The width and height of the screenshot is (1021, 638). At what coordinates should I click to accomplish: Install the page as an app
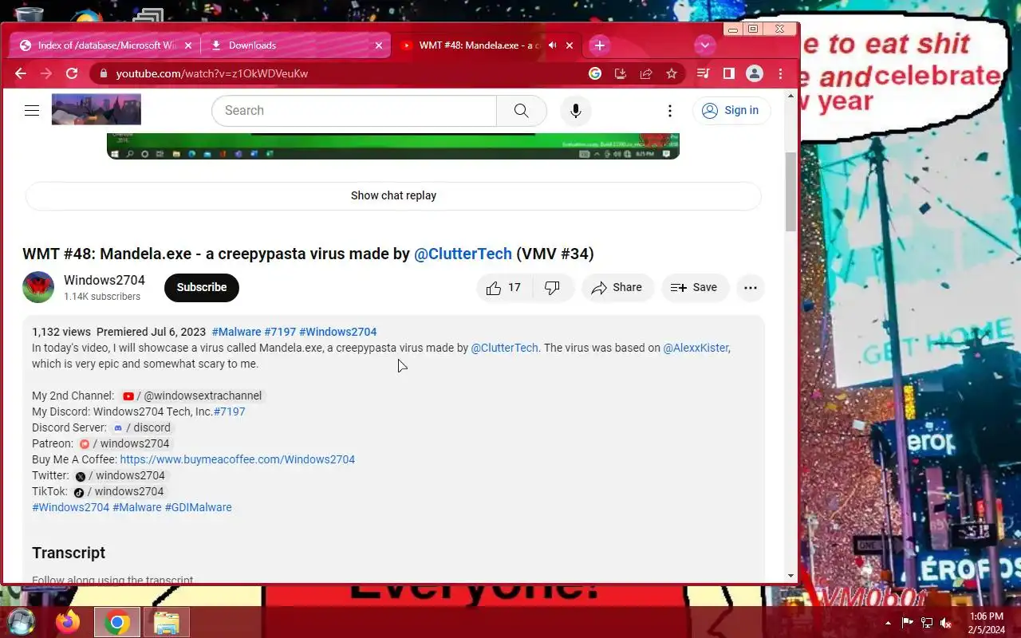pos(621,73)
